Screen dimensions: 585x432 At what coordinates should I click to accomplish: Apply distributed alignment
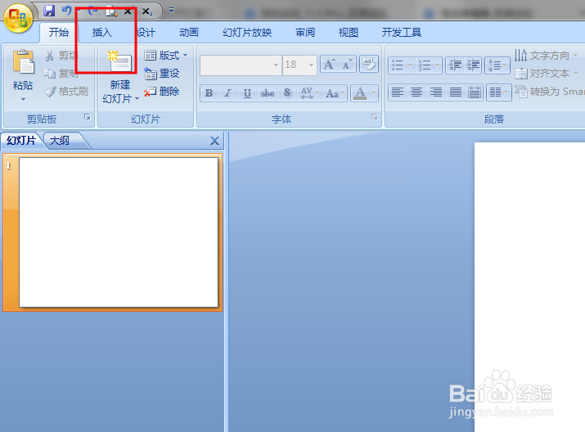click(x=475, y=92)
